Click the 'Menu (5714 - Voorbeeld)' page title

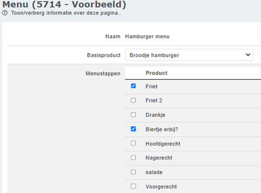pos(64,5)
